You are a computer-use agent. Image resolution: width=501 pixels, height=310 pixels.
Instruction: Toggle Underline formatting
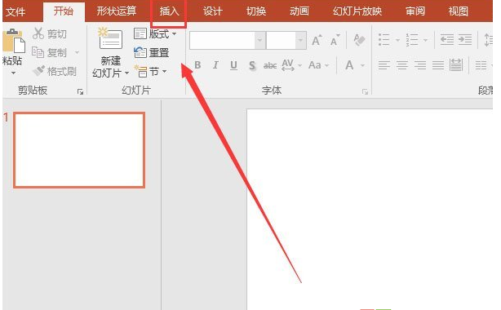233,65
